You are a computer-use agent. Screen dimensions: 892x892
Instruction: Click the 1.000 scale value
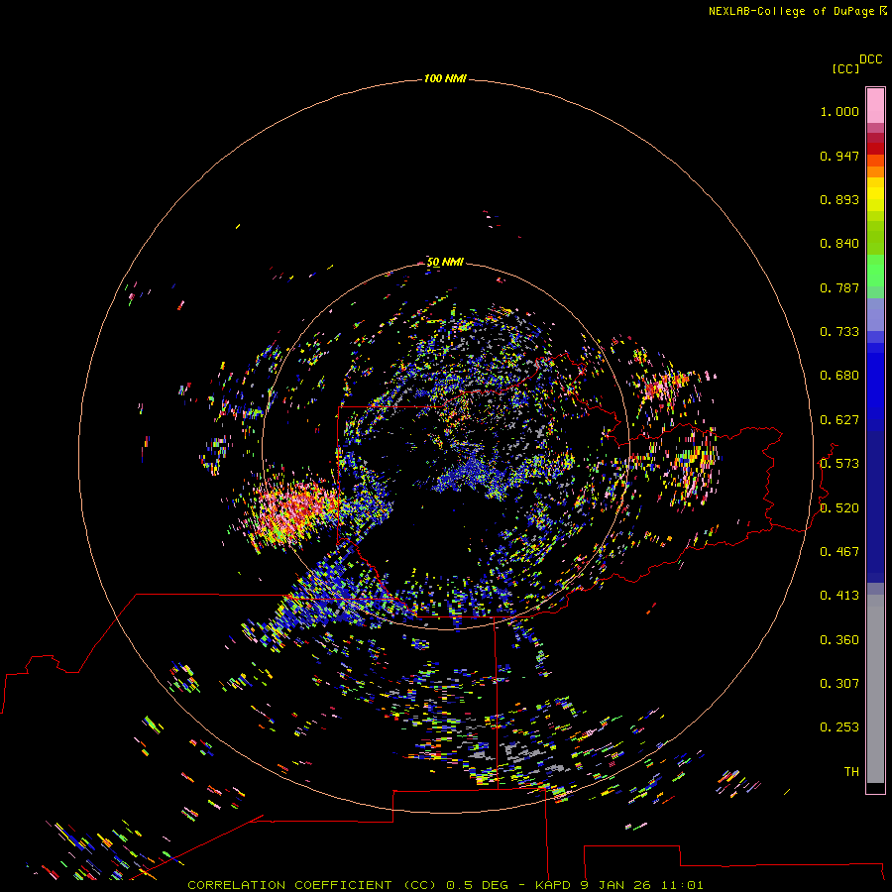pos(839,111)
